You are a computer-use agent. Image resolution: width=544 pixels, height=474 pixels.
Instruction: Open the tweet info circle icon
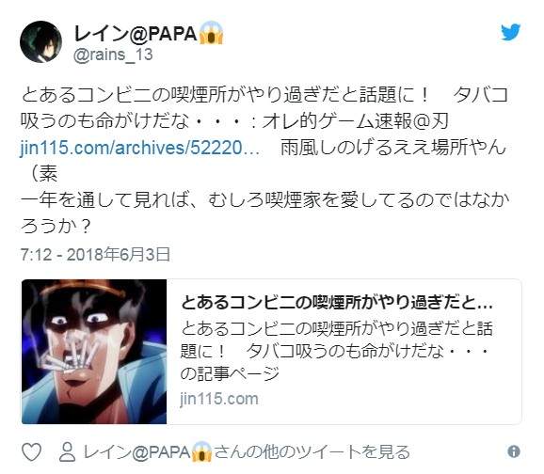pos(514,451)
